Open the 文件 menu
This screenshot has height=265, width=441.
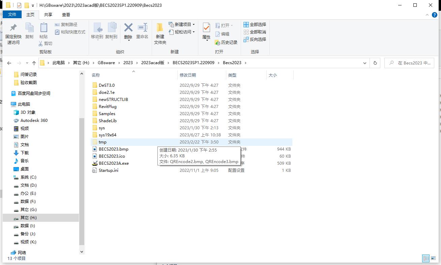(x=12, y=15)
